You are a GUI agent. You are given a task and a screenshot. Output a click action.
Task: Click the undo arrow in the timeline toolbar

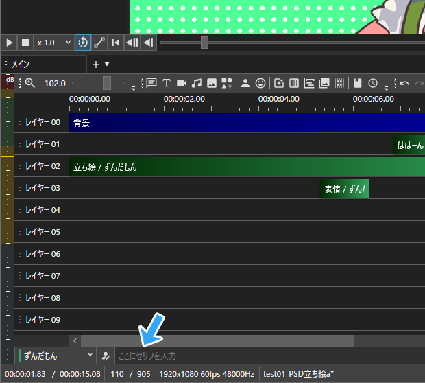pyautogui.click(x=404, y=83)
